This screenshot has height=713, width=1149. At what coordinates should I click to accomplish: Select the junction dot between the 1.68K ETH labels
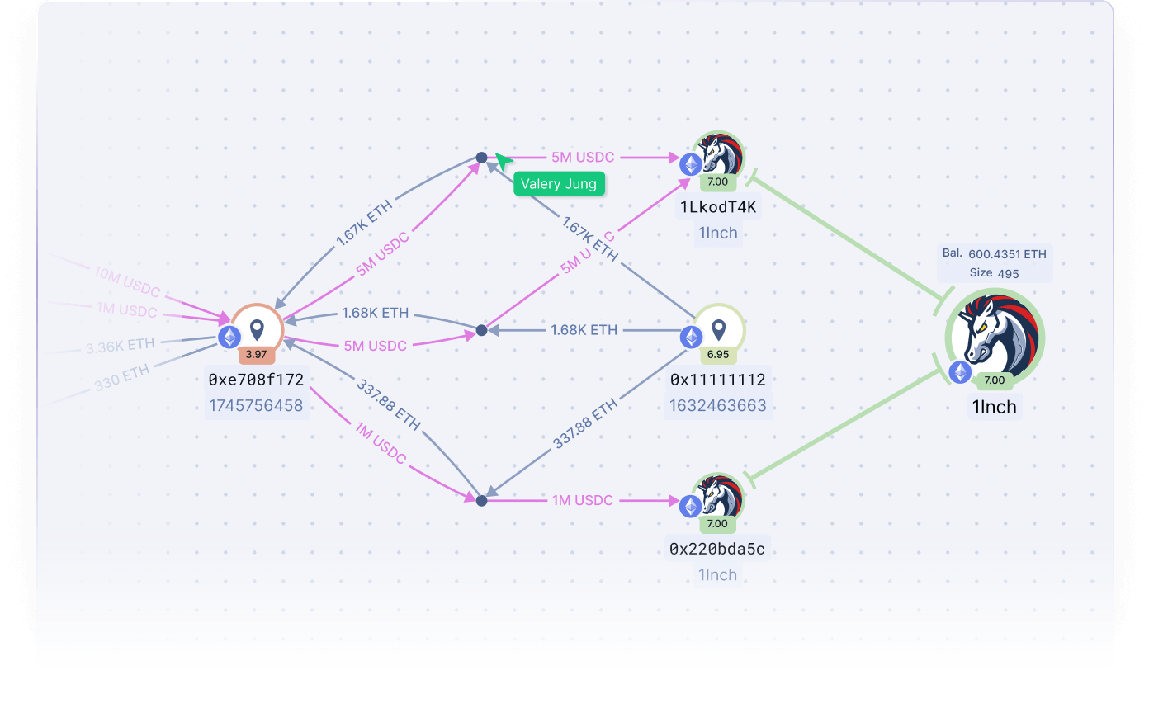click(482, 331)
